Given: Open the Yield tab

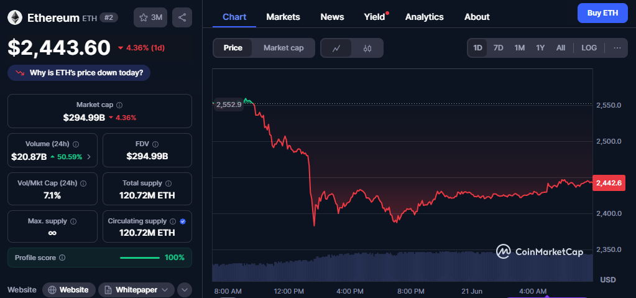Looking at the screenshot, I should point(374,17).
